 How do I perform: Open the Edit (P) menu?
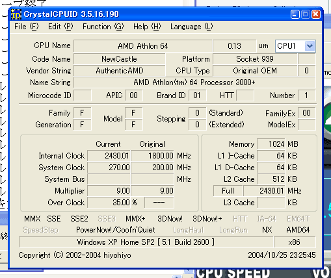[60, 27]
